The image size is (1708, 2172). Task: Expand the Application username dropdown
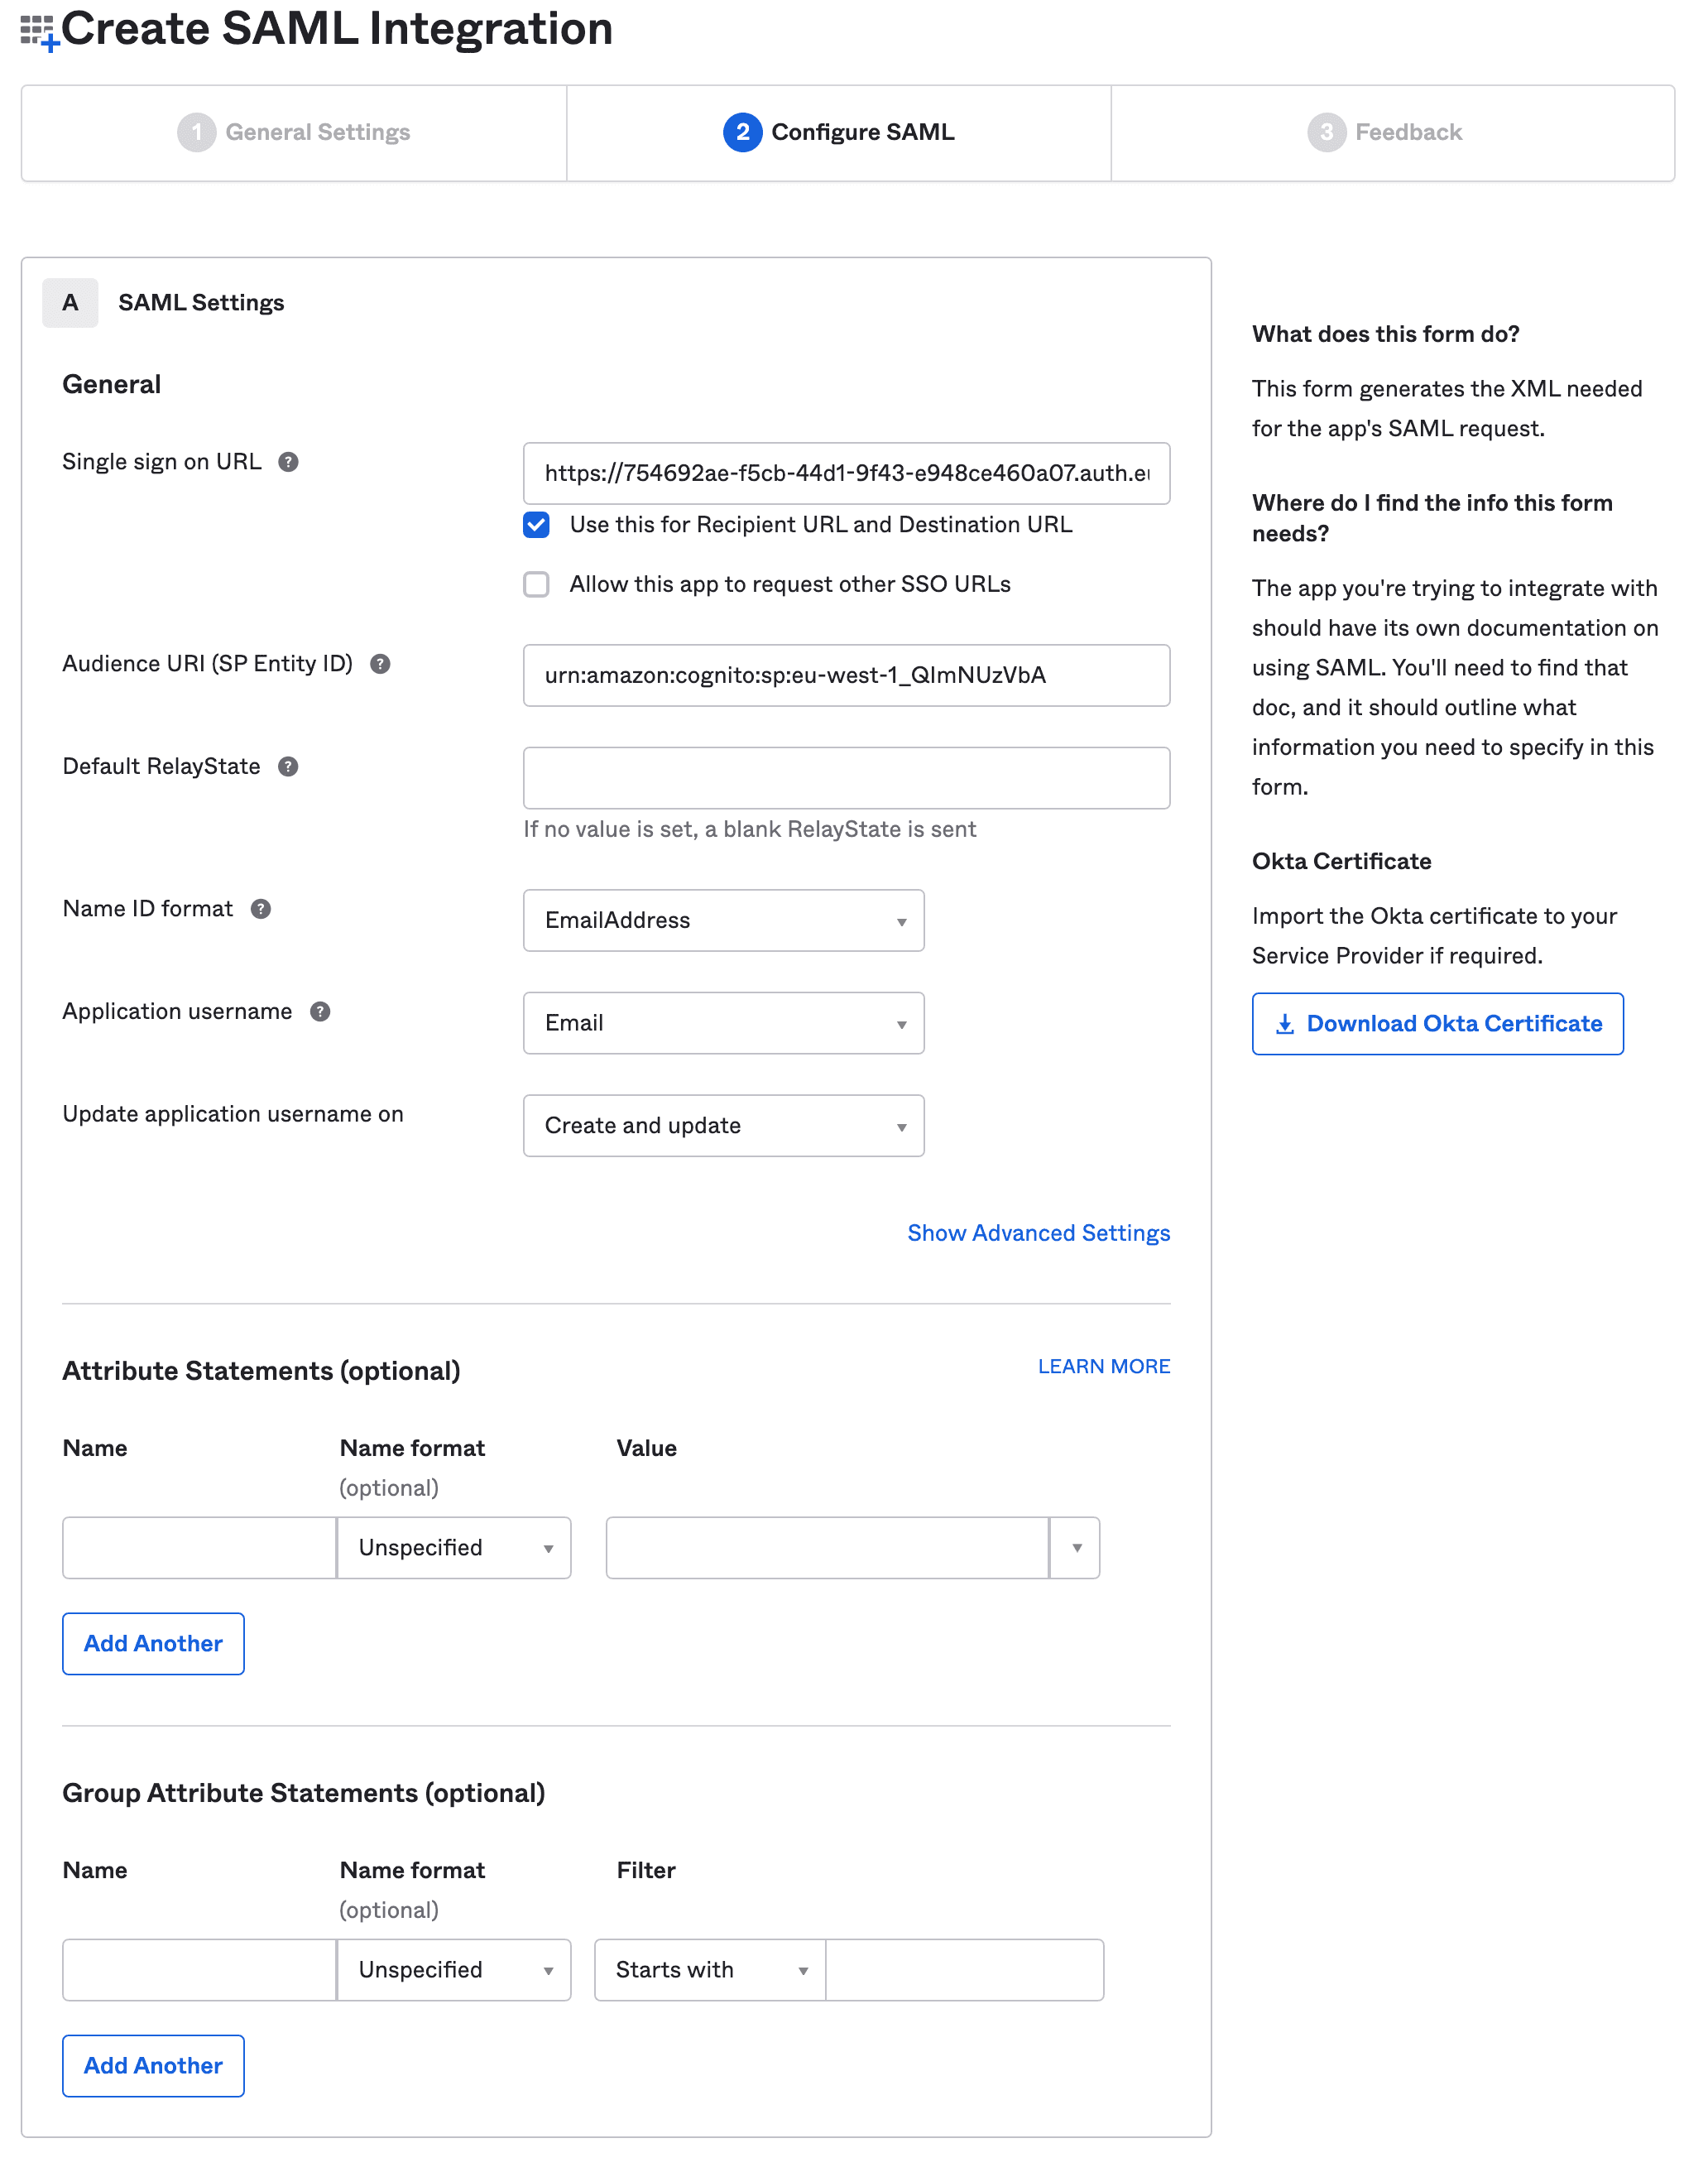click(723, 1023)
